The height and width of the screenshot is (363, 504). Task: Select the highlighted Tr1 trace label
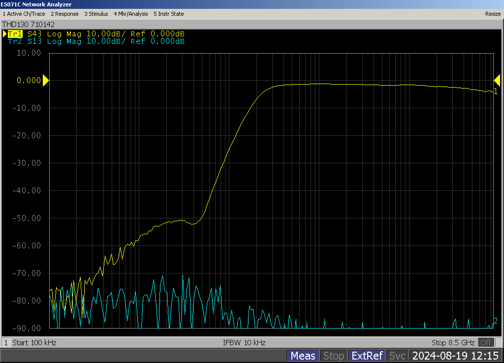tap(15, 34)
